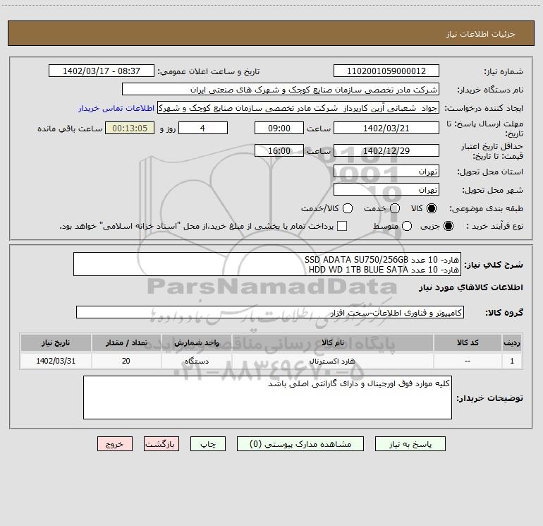Viewport: 543px width, 526px height.
Task: Click the پاسخ به نیاز button
Action: [410, 444]
